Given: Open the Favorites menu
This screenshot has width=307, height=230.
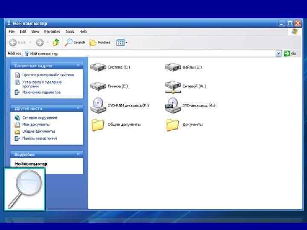Looking at the screenshot, I should tap(52, 32).
